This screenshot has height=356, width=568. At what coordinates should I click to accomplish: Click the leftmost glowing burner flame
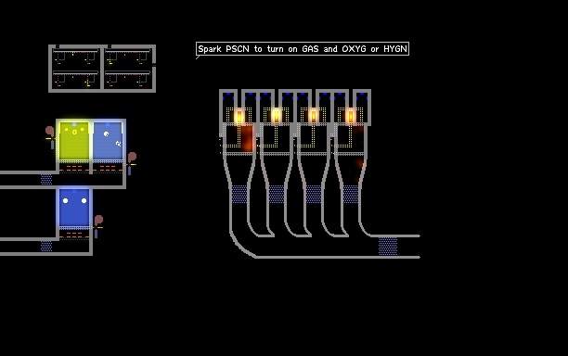click(239, 117)
